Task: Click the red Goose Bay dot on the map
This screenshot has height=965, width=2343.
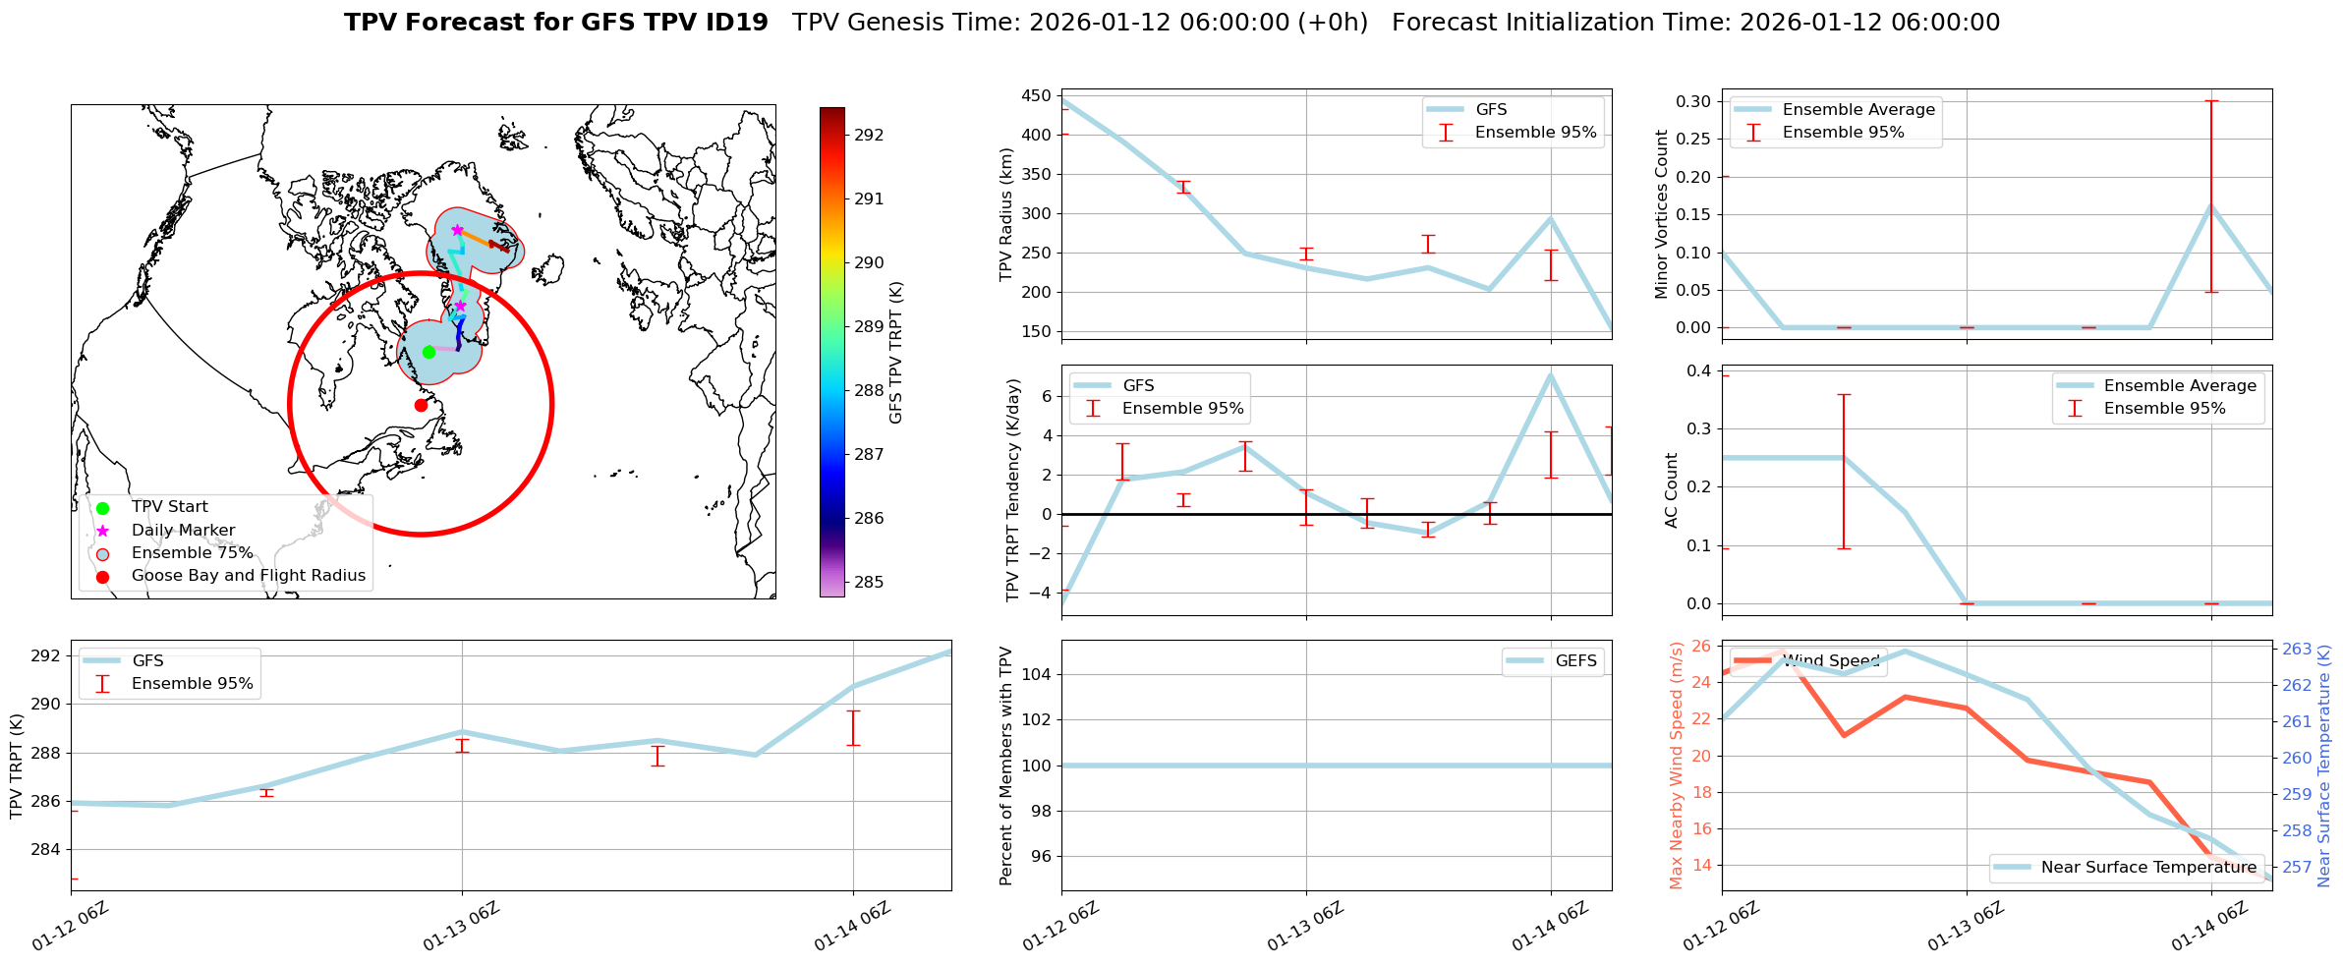Action: point(421,405)
